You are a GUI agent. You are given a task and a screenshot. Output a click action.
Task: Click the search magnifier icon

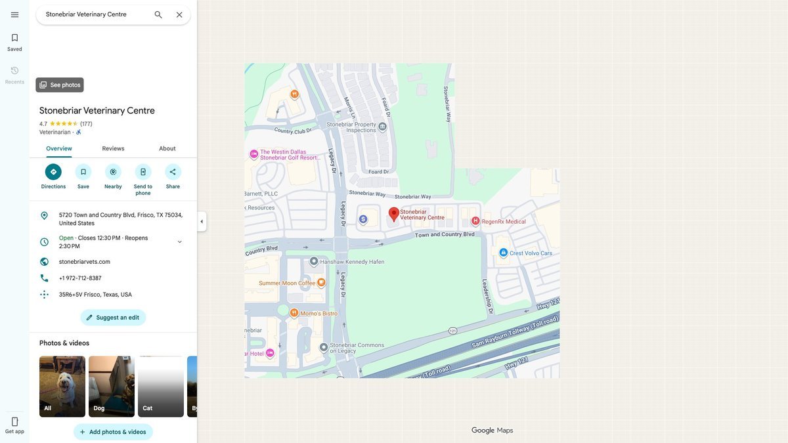158,14
